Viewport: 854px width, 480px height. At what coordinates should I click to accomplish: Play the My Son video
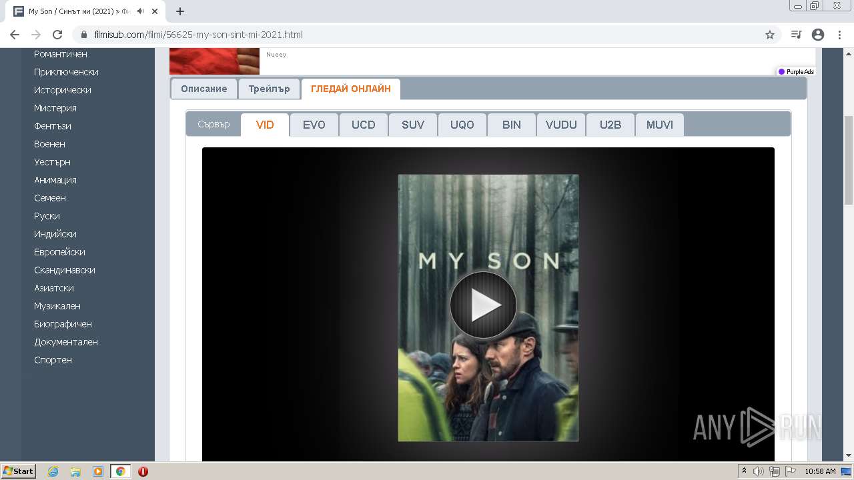click(483, 305)
